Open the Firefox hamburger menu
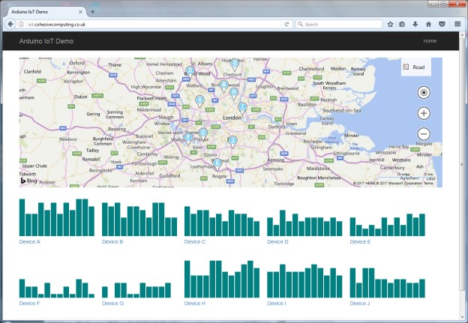Viewport: 468px width, 323px height. coord(457,24)
